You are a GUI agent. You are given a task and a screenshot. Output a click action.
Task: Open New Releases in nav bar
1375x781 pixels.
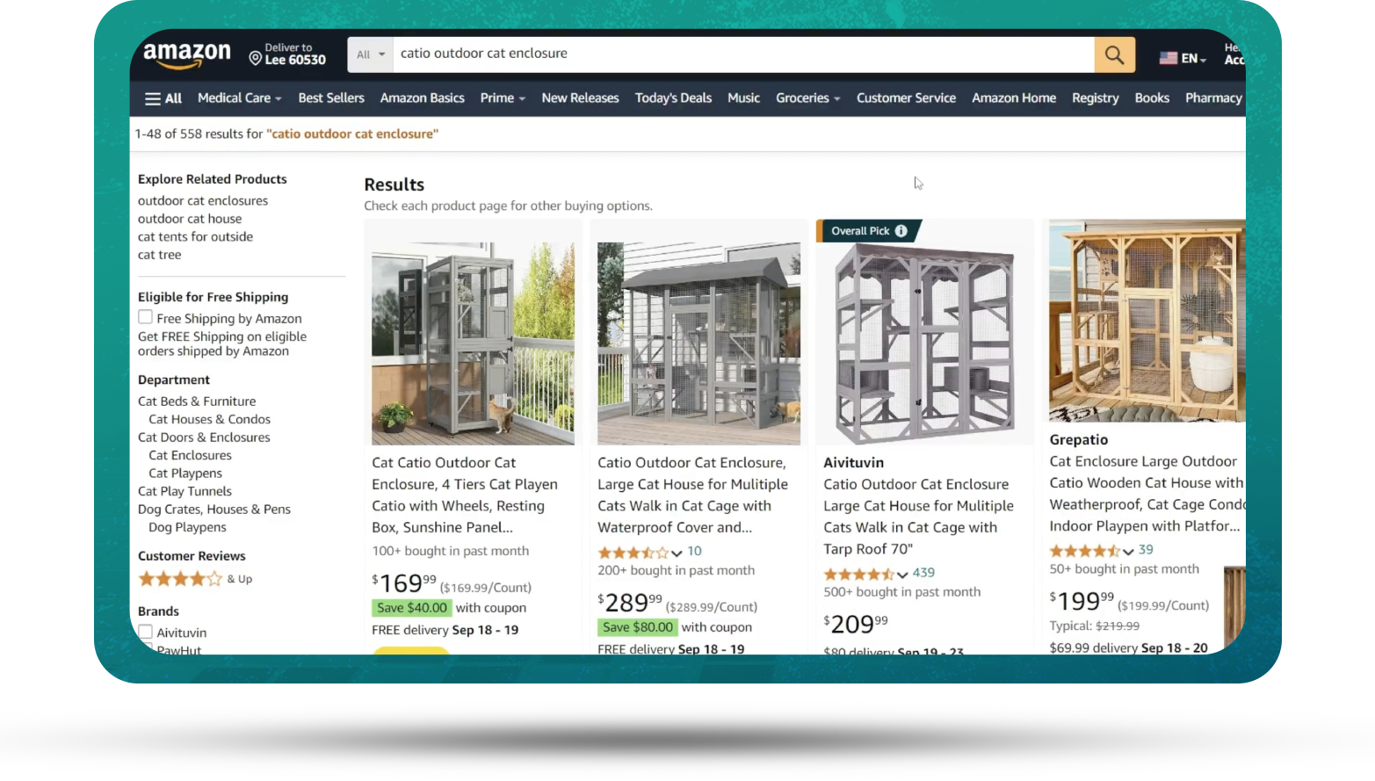(580, 98)
